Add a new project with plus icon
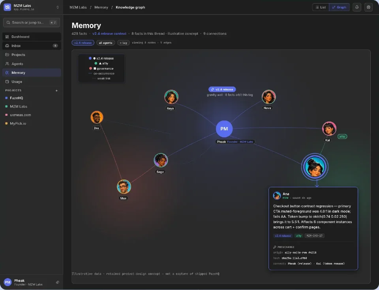 (56, 91)
